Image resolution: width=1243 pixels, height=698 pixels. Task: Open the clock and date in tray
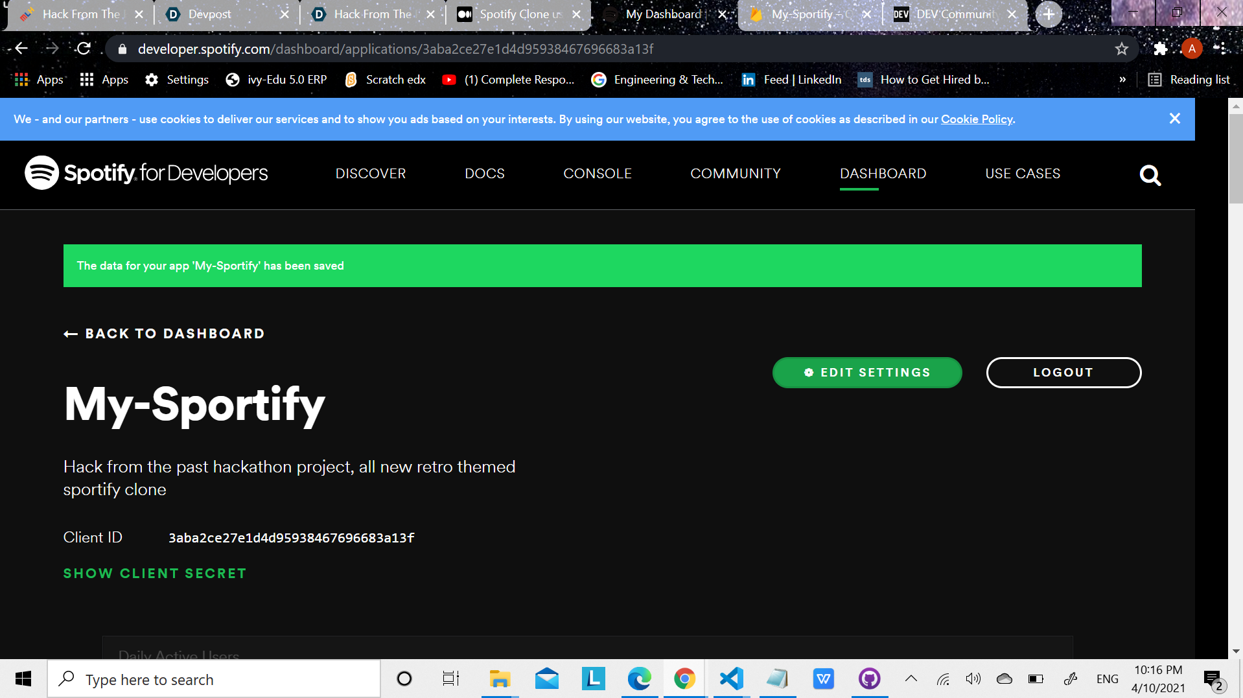(x=1158, y=679)
